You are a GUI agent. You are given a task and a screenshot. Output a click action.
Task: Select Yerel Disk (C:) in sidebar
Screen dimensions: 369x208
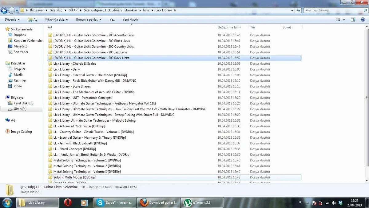tap(23, 103)
